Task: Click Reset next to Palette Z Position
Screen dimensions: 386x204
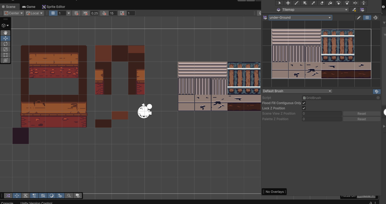Action: click(362, 119)
